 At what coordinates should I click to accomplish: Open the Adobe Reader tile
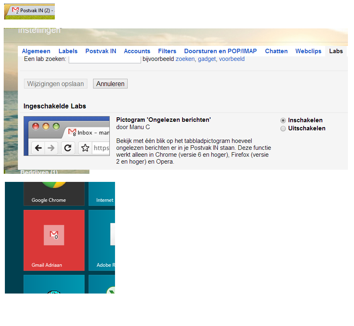coord(102,240)
